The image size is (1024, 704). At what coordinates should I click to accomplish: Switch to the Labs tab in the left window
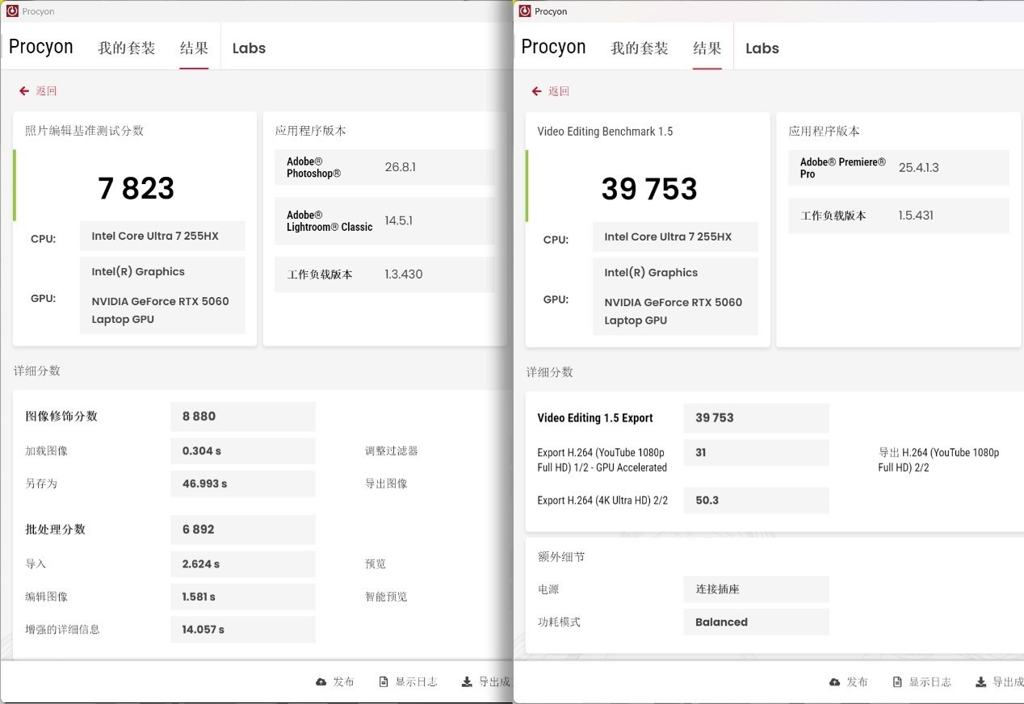click(x=249, y=48)
